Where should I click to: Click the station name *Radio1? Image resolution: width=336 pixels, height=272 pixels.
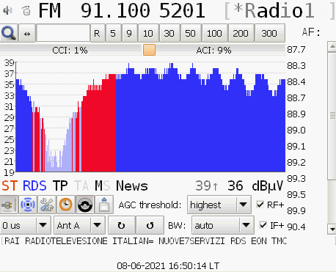(x=274, y=11)
